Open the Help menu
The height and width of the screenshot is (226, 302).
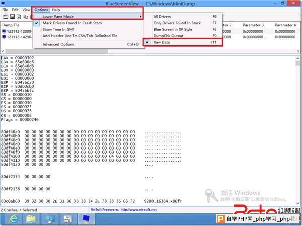click(56, 10)
